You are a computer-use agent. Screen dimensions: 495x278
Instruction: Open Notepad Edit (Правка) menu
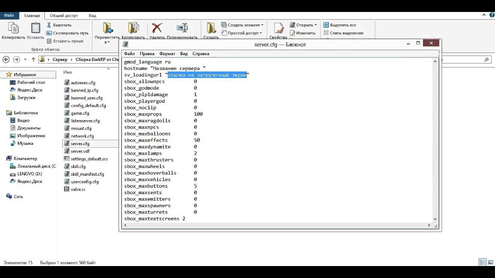point(147,54)
